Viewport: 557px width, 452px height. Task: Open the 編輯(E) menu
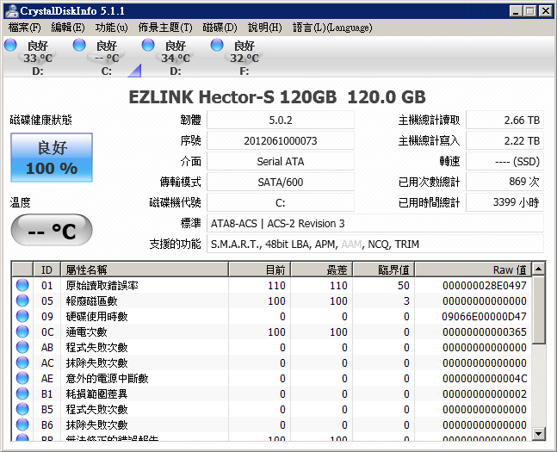[x=68, y=28]
